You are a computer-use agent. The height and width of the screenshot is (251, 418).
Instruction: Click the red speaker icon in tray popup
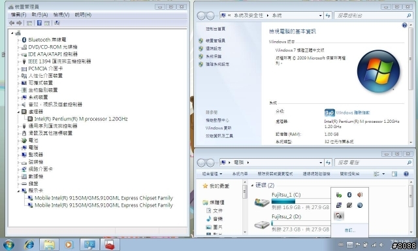pos(360,195)
